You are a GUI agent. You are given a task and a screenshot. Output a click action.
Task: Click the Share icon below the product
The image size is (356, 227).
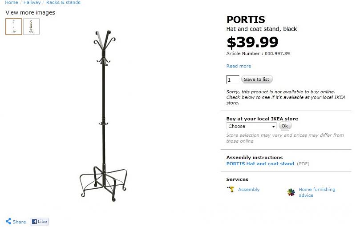pos(8,221)
